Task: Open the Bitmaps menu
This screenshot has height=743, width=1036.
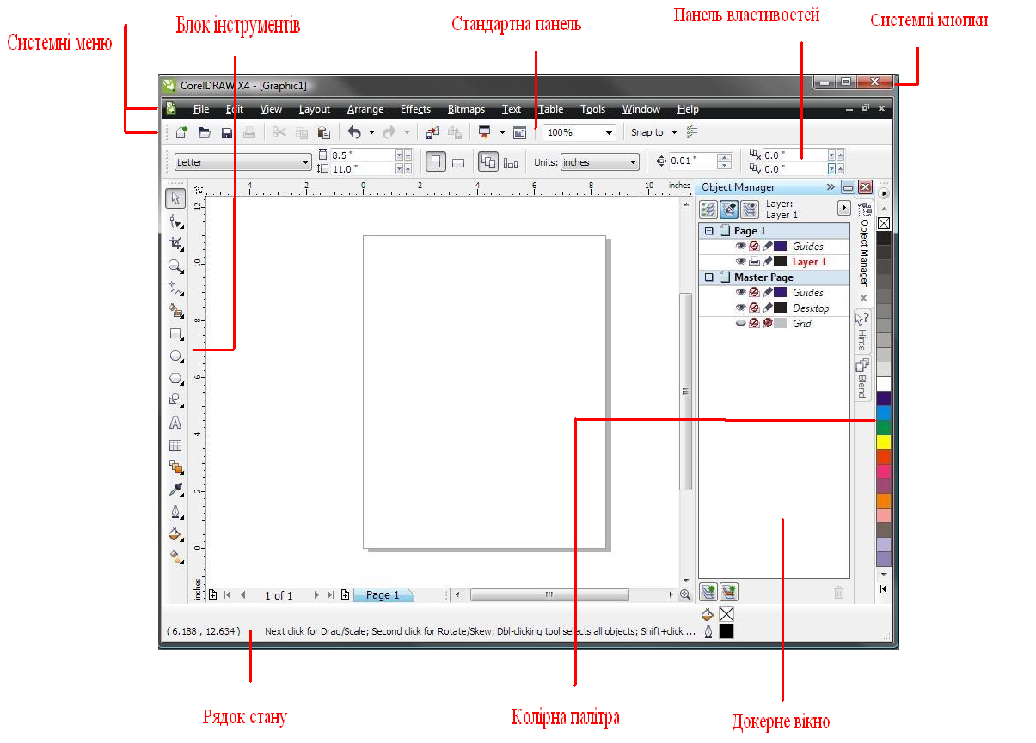Action: coord(466,109)
